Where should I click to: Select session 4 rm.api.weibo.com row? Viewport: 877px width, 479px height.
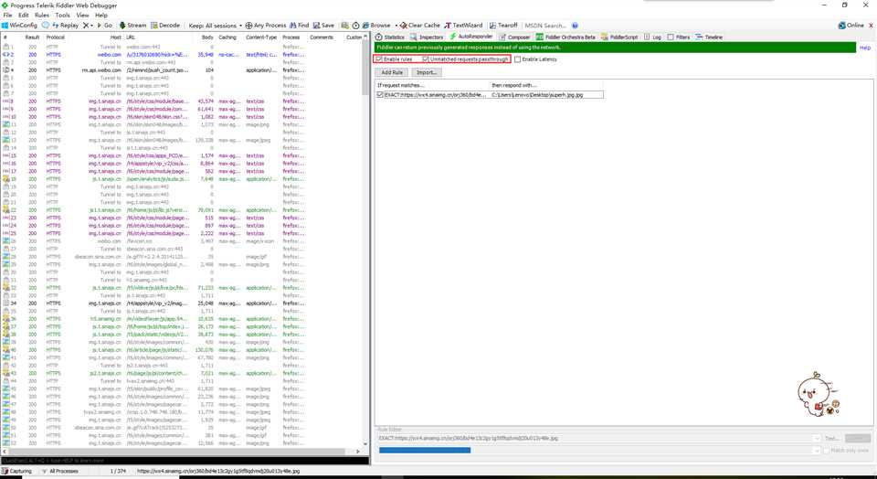(182, 70)
